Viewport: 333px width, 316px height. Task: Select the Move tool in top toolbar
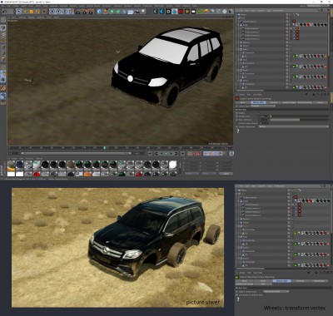coord(25,12)
